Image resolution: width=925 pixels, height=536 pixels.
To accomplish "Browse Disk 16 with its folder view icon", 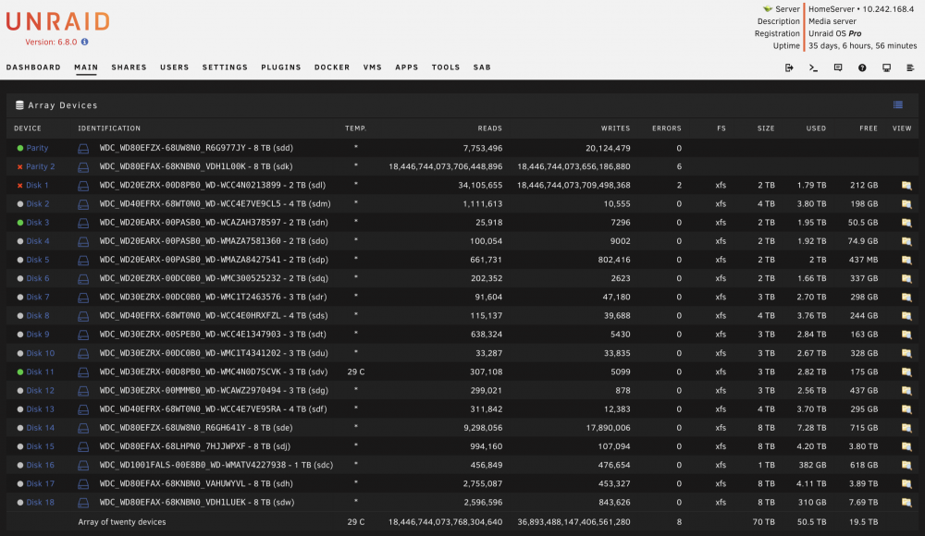I will 906,465.
